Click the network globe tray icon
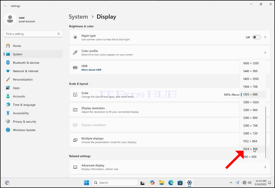The image size is (275, 188). coord(244,183)
